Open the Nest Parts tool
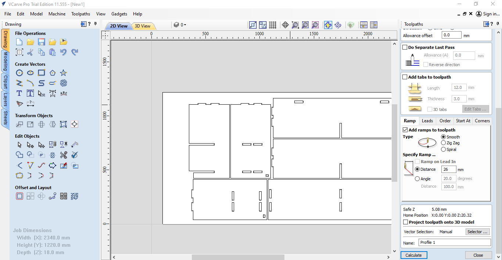This screenshot has height=260, width=502. click(75, 196)
